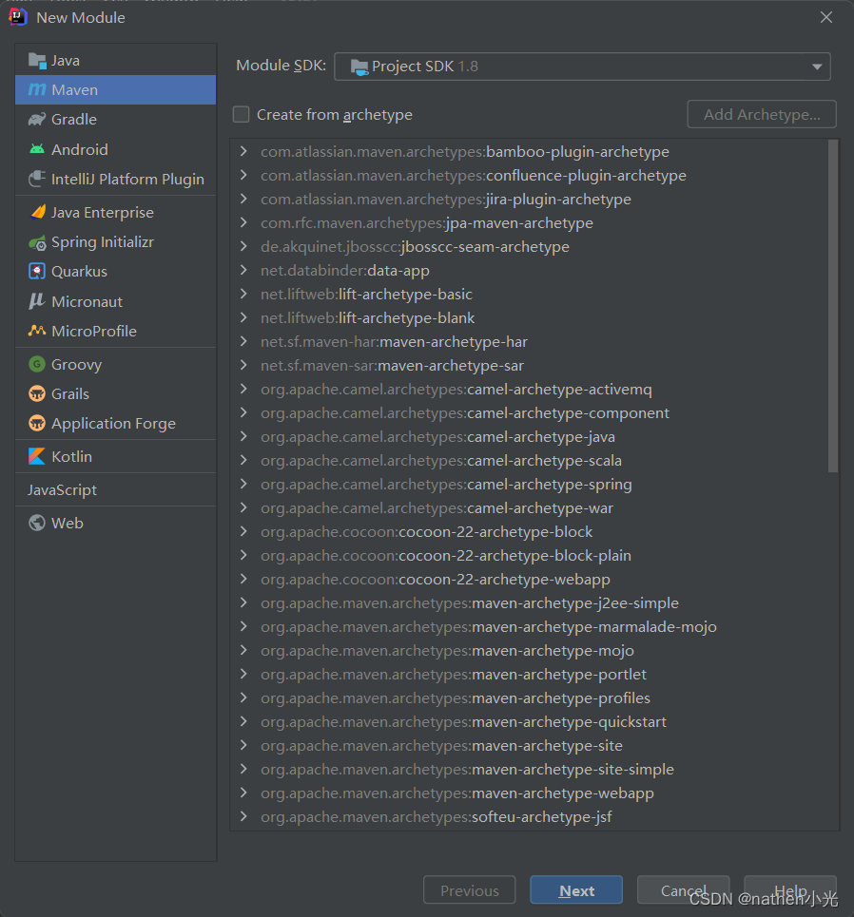Open the Spring Initializr generator
Screen dimensions: 854x917
click(x=98, y=241)
